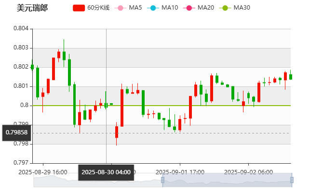Click the MA20 magenta legend marker
Viewport: 323px width, 192px height.
[x=189, y=8]
